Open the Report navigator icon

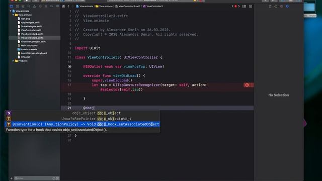pos(57,7)
